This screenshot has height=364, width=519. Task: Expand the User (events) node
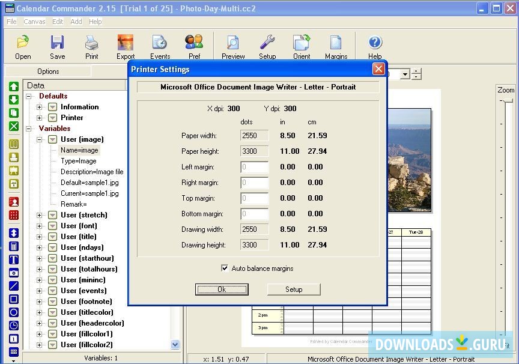pos(40,291)
